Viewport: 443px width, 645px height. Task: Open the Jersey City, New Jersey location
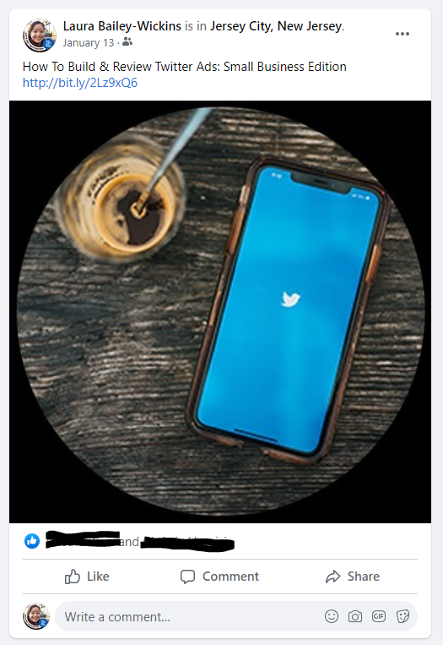276,26
